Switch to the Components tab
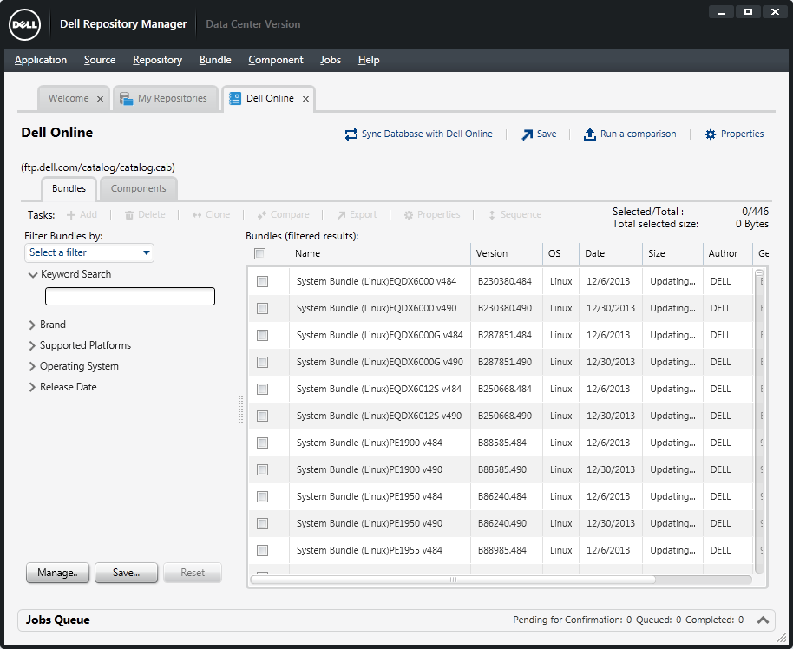Viewport: 793px width, 649px height. point(138,187)
